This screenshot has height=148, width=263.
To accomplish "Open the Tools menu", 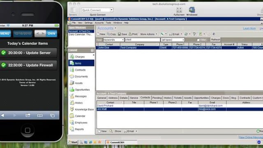I will [x=108, y=23].
